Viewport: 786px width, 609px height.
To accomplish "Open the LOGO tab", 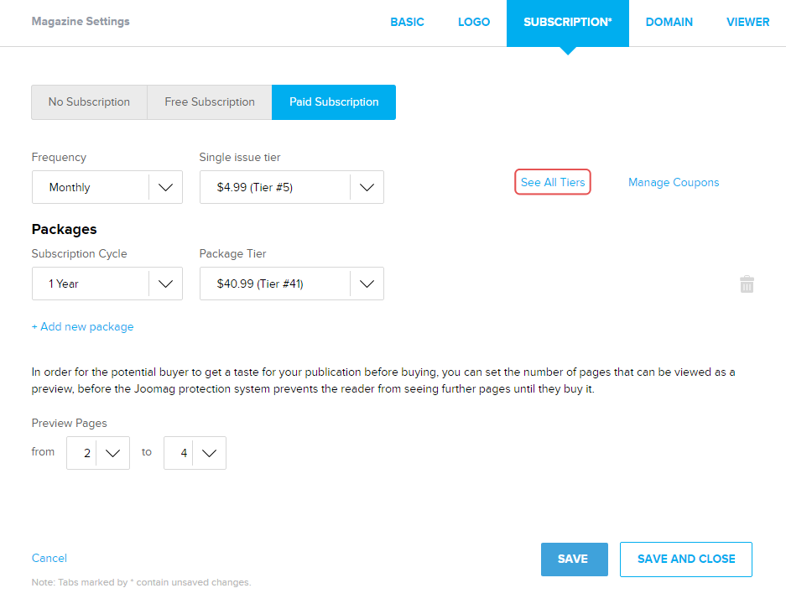I will point(474,23).
